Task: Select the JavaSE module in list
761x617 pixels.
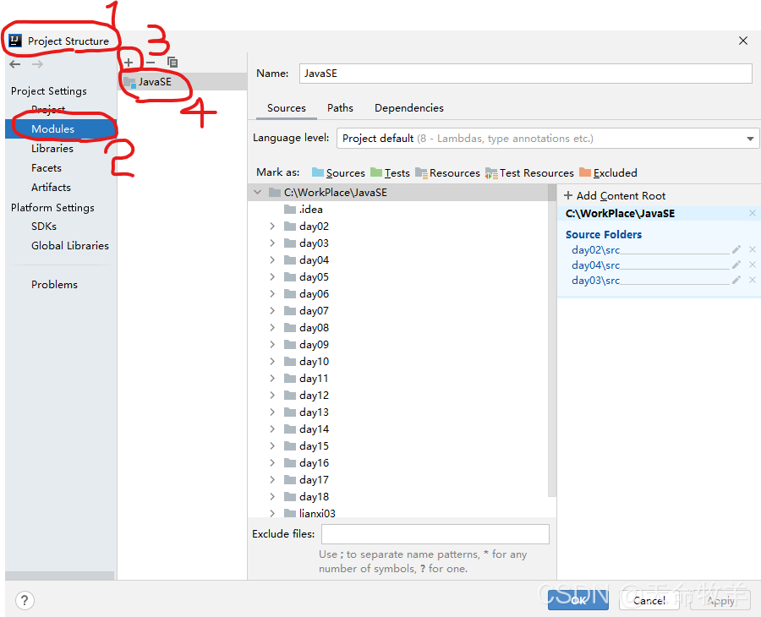Action: (x=183, y=81)
